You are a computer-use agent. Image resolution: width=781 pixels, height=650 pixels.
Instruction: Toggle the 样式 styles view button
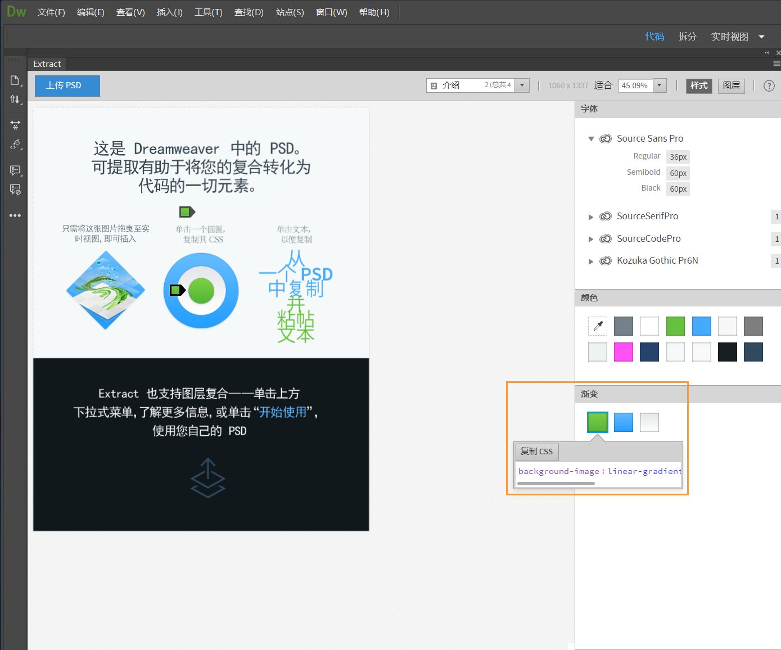[x=699, y=85]
